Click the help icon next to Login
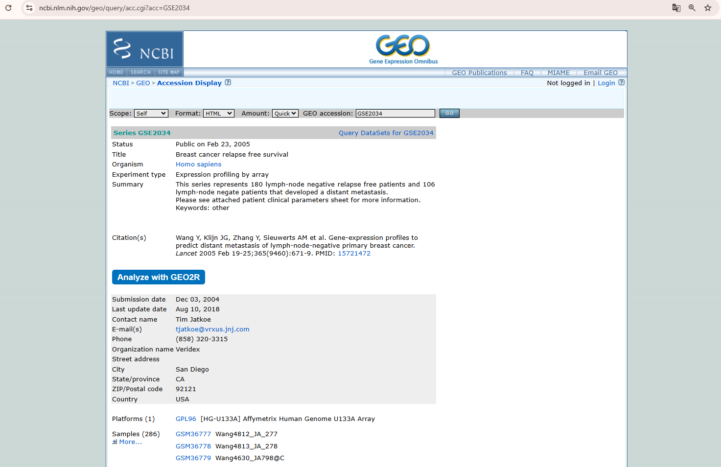Screen dimensions: 721x467 pos(621,83)
